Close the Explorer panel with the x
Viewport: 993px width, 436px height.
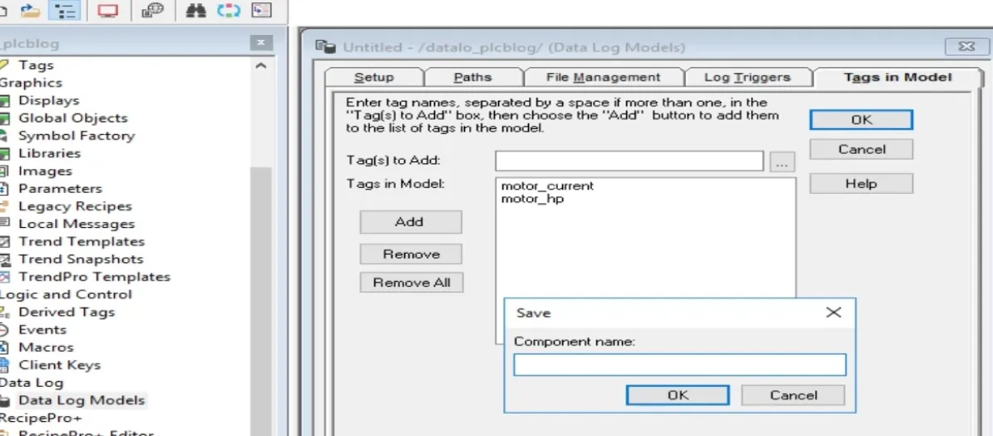coord(261,43)
